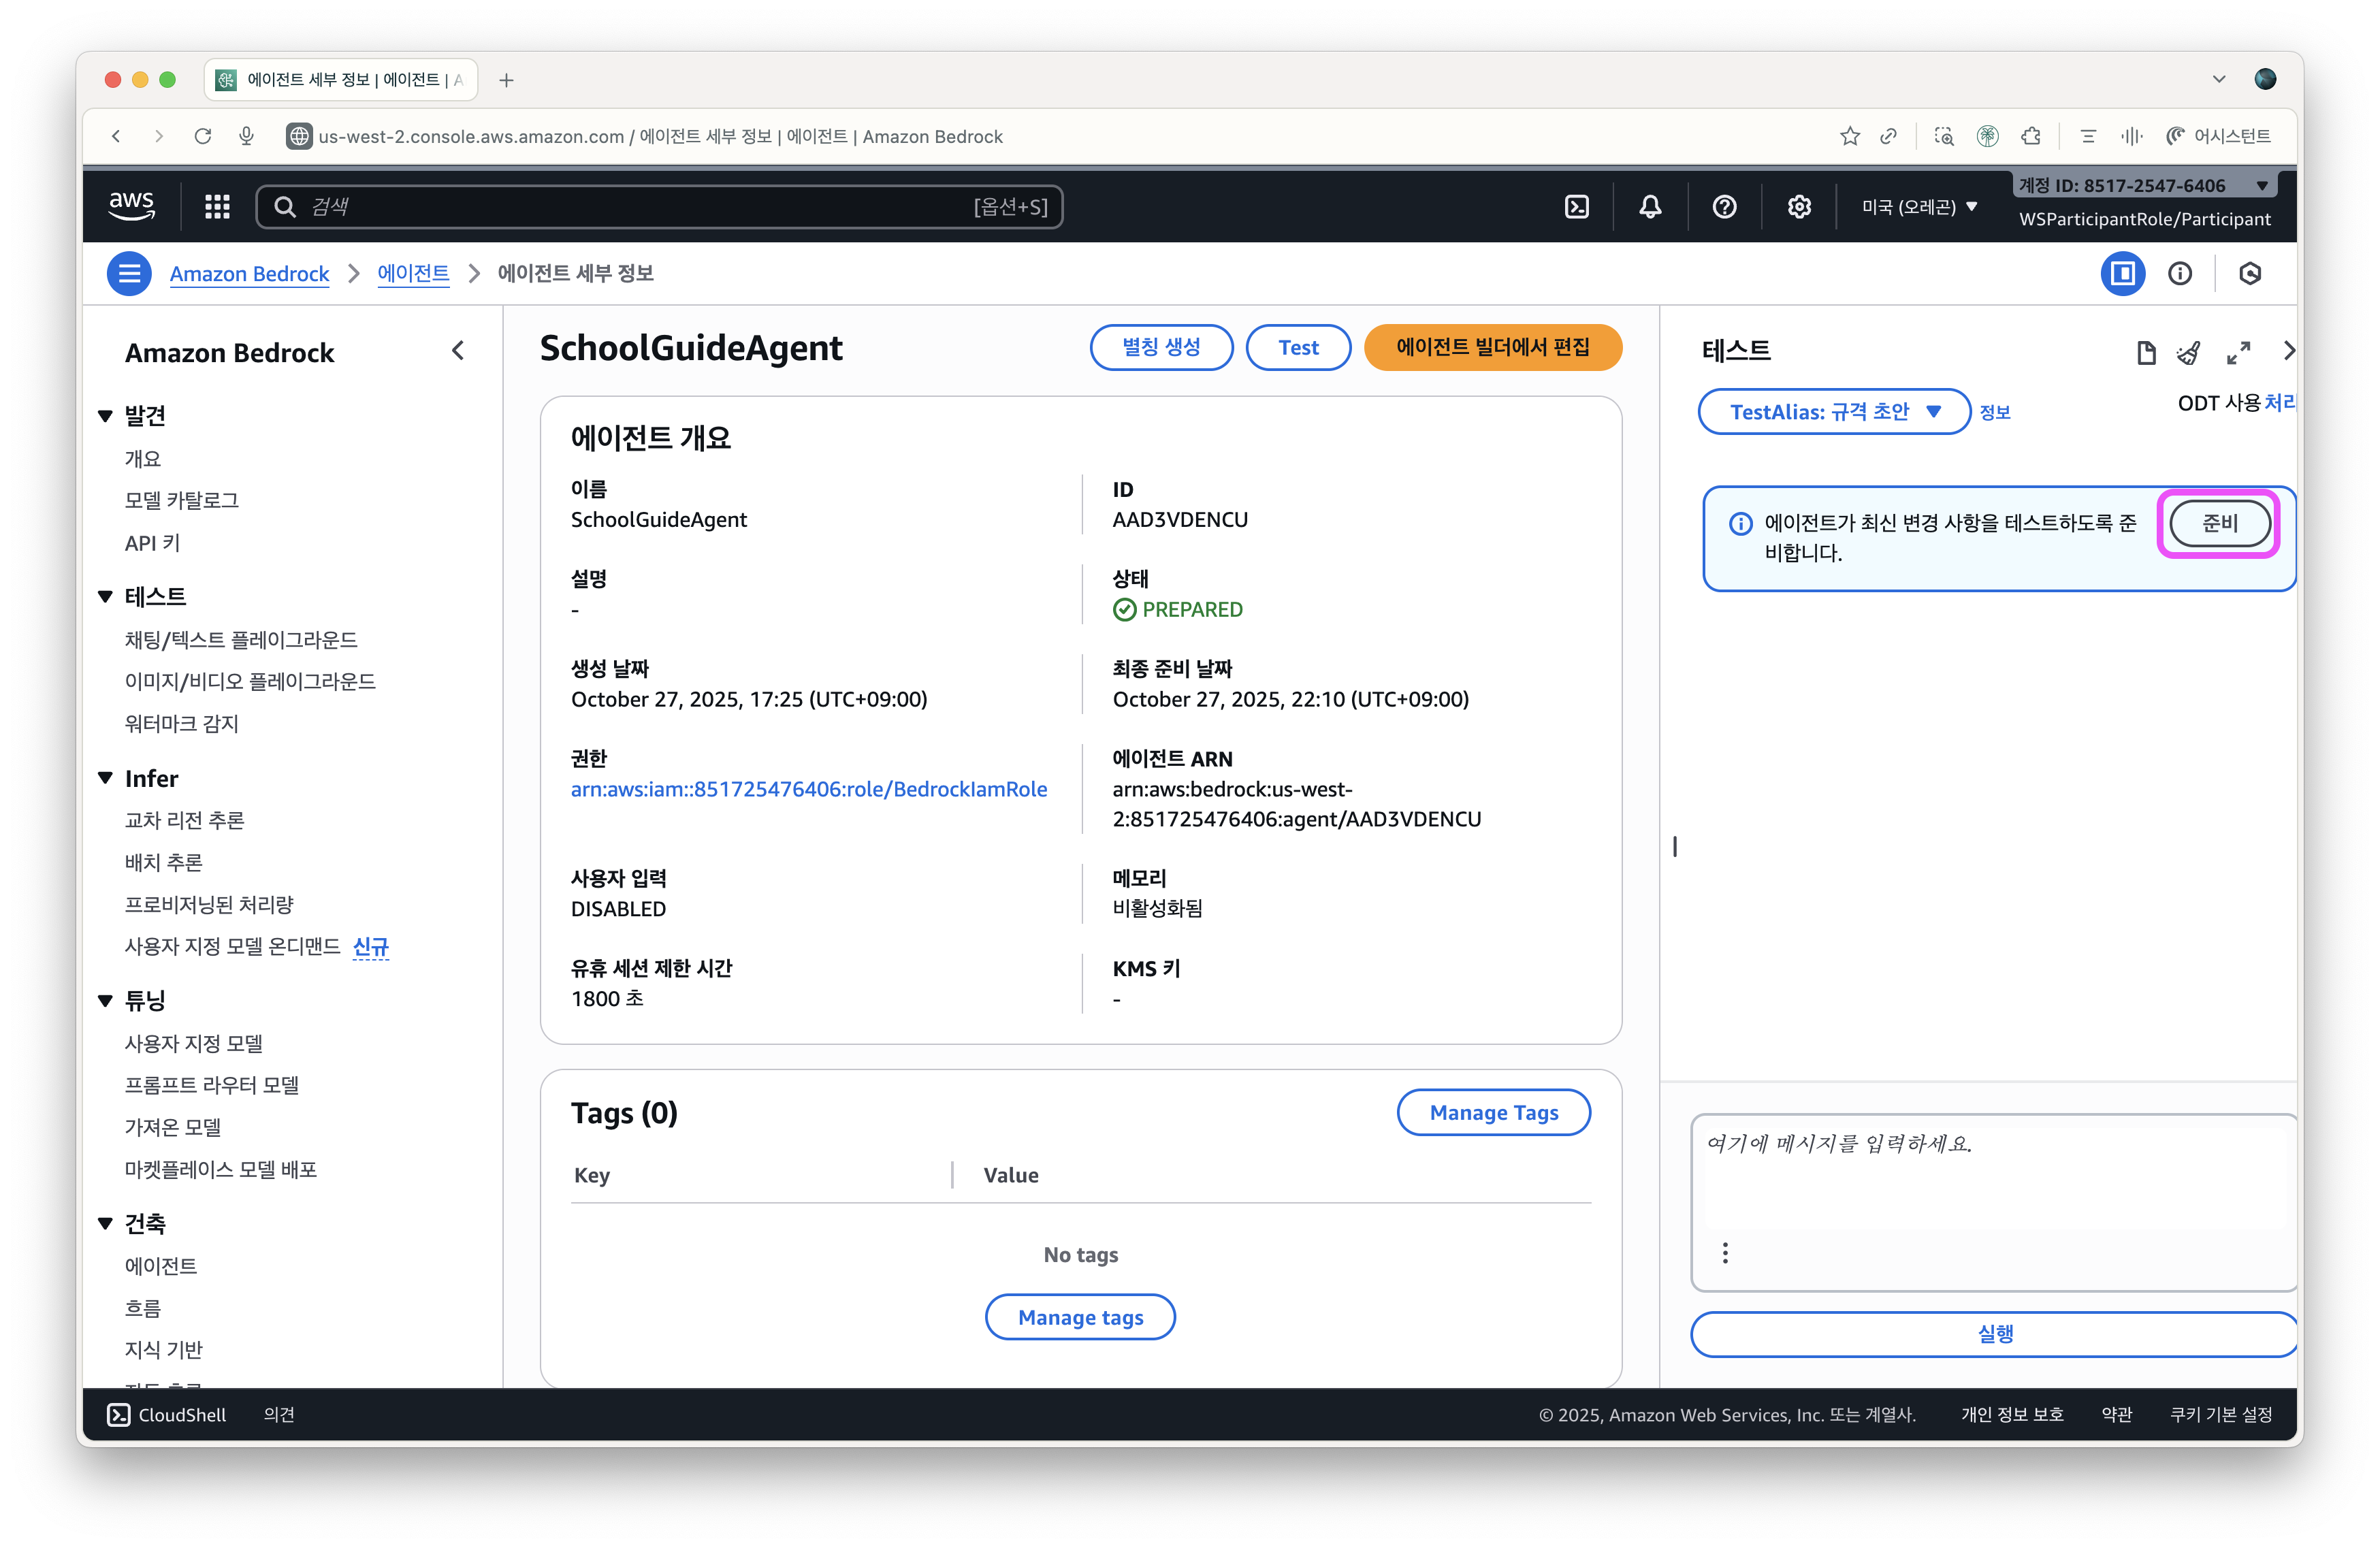The height and width of the screenshot is (1548, 2380).
Task: Expand the browser tab list chevron
Action: point(2219,79)
